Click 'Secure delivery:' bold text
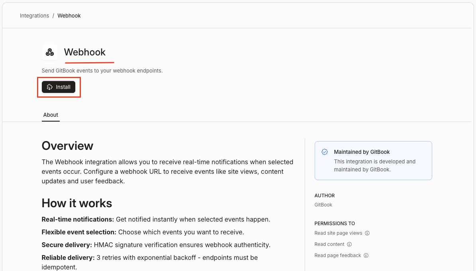The image size is (476, 271). coord(67,245)
